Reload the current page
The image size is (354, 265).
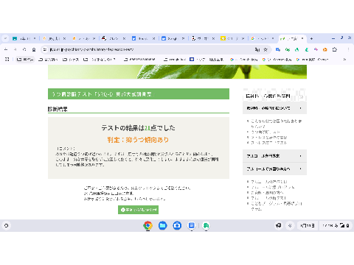(24, 49)
